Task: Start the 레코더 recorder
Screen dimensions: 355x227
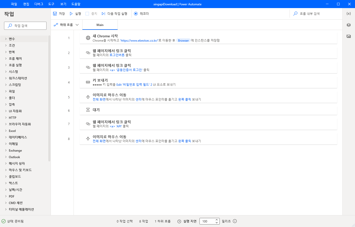Action: [136, 14]
